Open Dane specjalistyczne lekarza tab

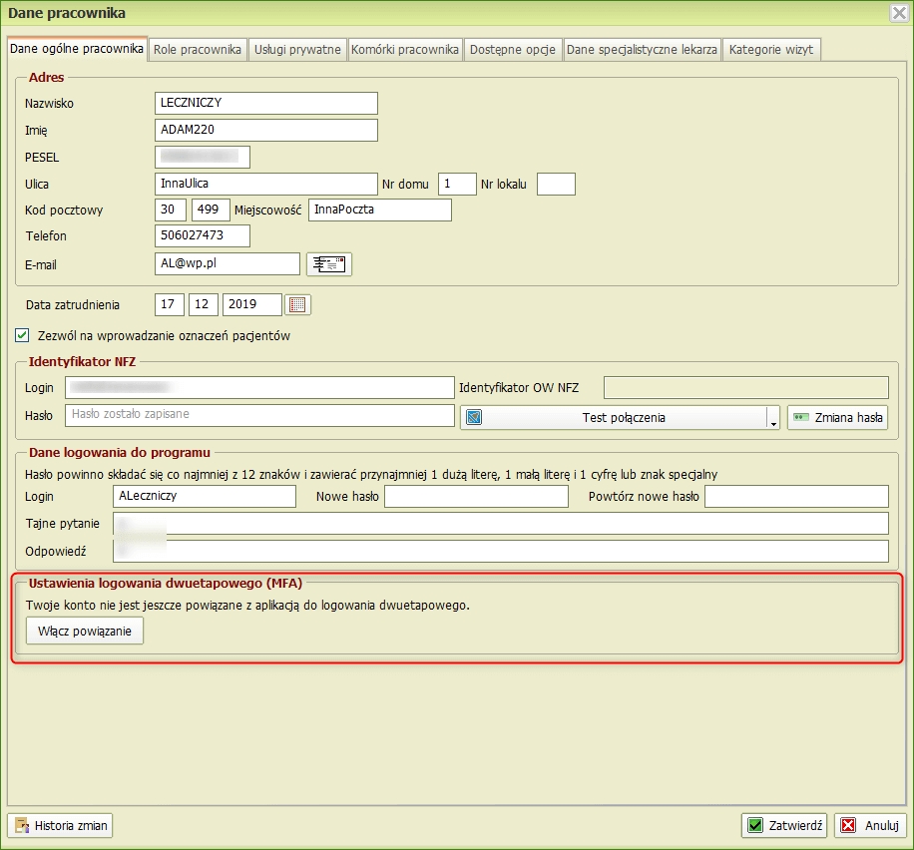[643, 50]
